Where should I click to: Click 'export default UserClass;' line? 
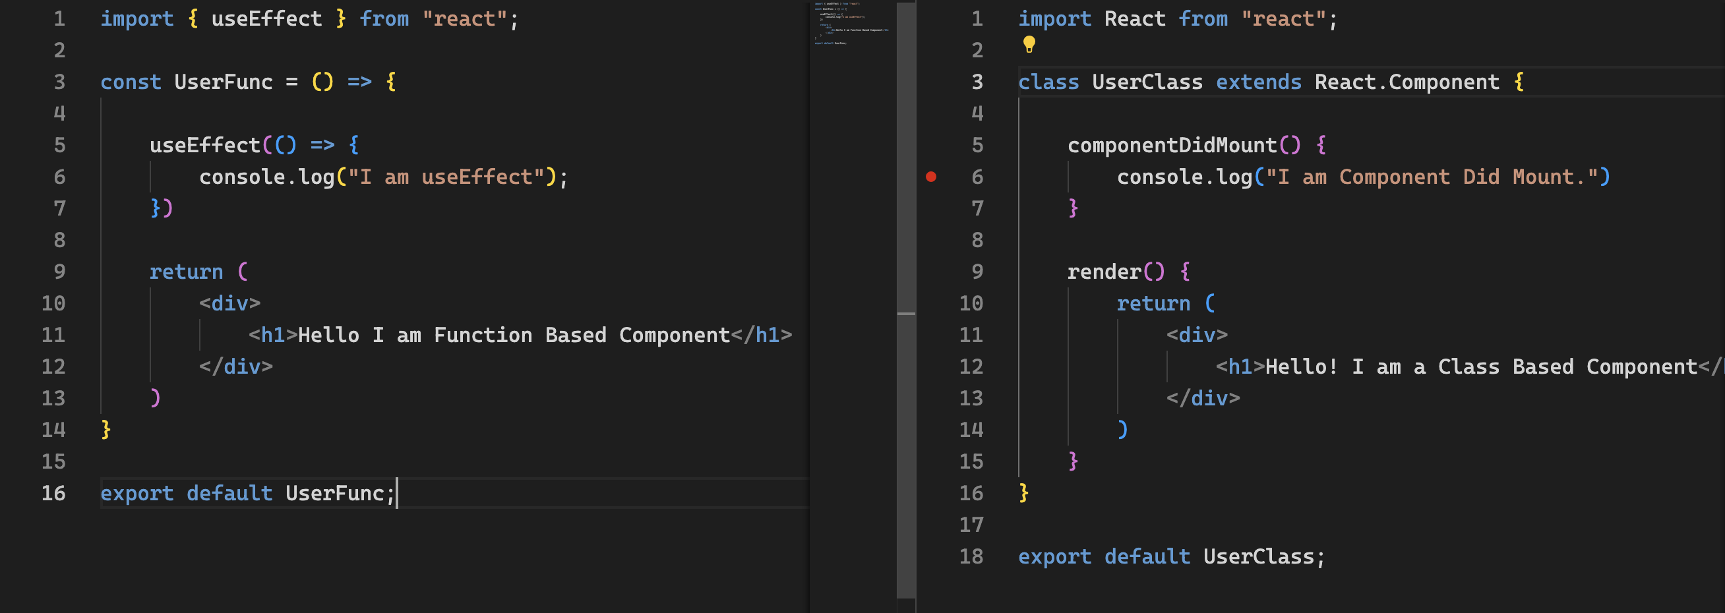(x=1171, y=556)
